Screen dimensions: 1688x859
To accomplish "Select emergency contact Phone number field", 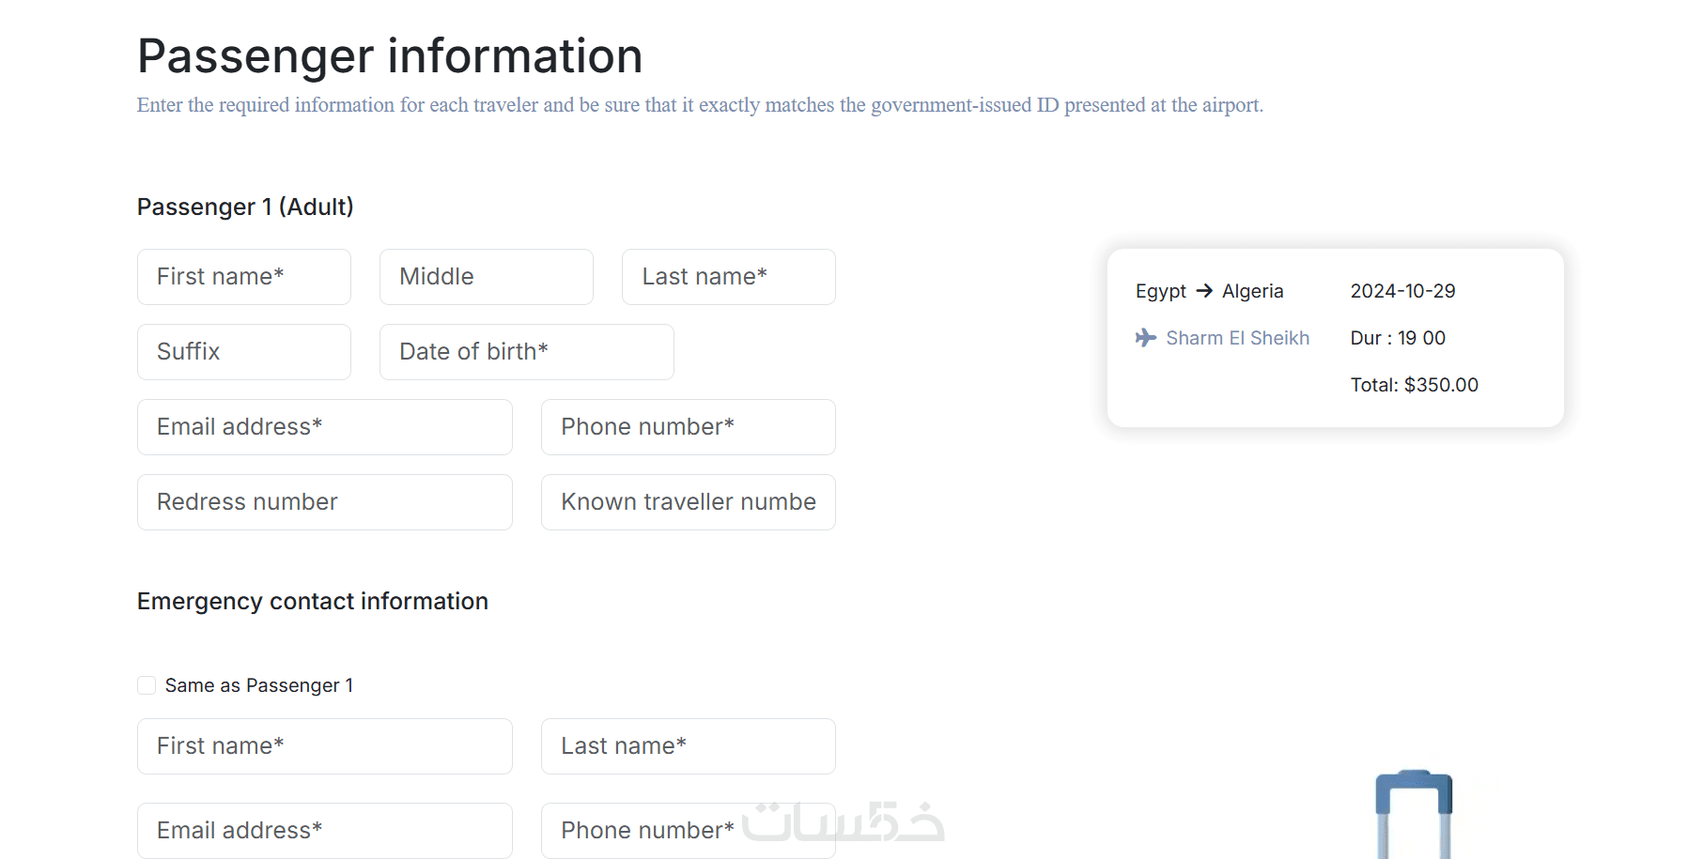I will coord(688,831).
